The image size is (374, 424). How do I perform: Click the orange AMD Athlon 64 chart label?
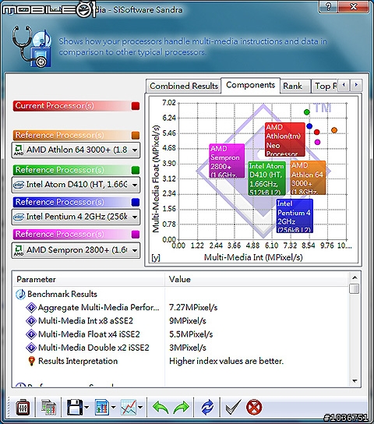click(308, 178)
